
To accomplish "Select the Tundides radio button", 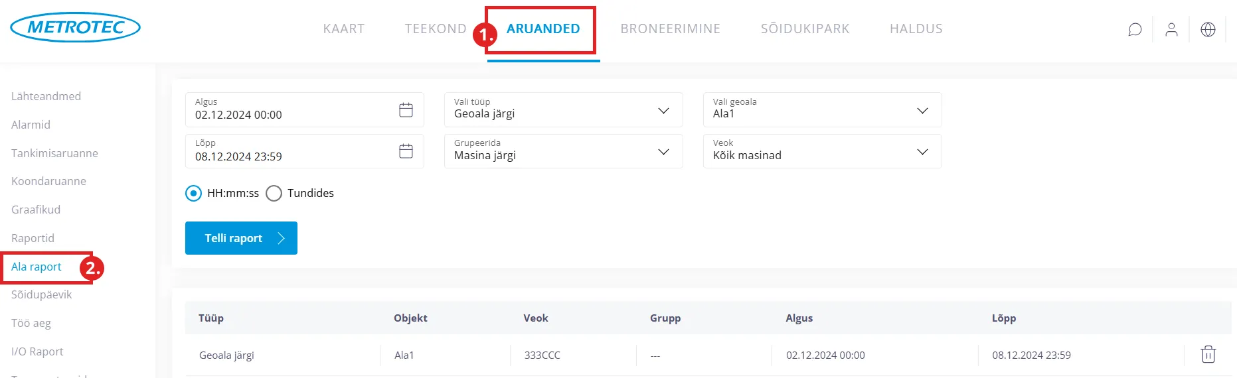I will pyautogui.click(x=274, y=193).
